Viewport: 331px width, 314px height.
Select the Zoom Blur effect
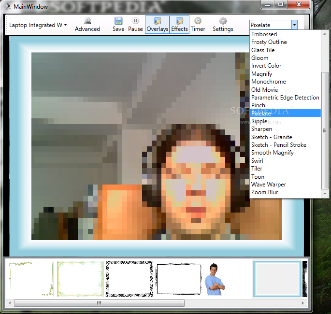[285, 192]
